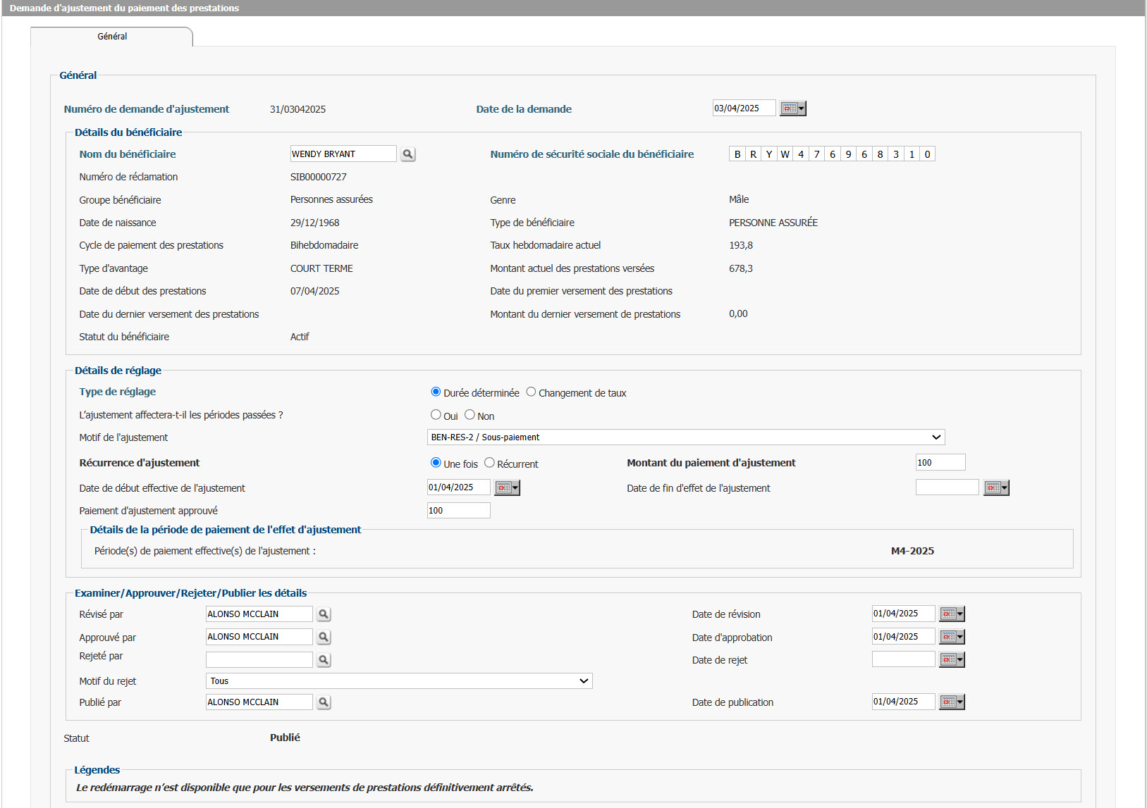Click search icon next to Rejeté par
Viewport: 1147px width, 808px height.
tap(324, 660)
